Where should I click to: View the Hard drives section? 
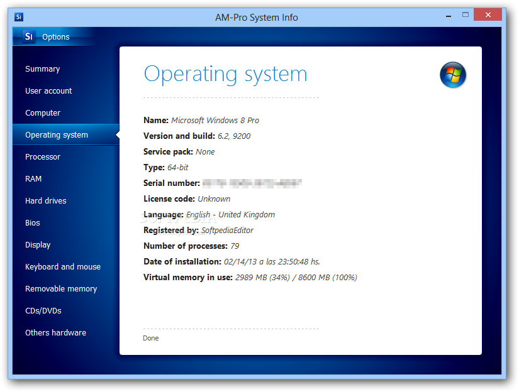tap(46, 200)
